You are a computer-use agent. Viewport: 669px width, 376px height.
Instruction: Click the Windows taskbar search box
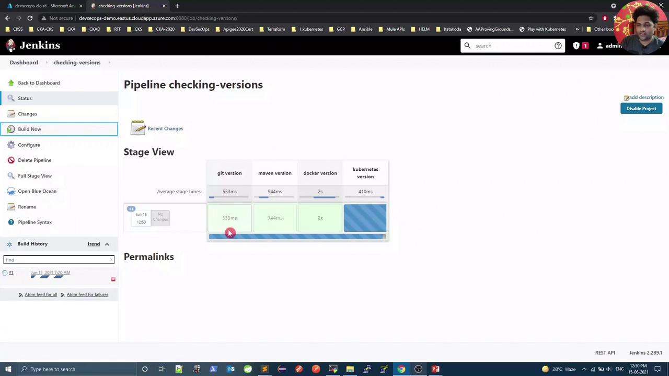[76, 369]
